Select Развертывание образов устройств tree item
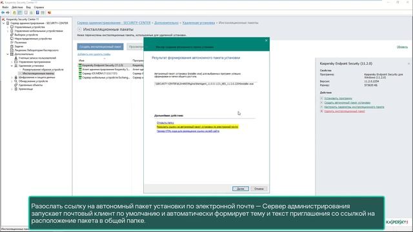 [x=43, y=70]
